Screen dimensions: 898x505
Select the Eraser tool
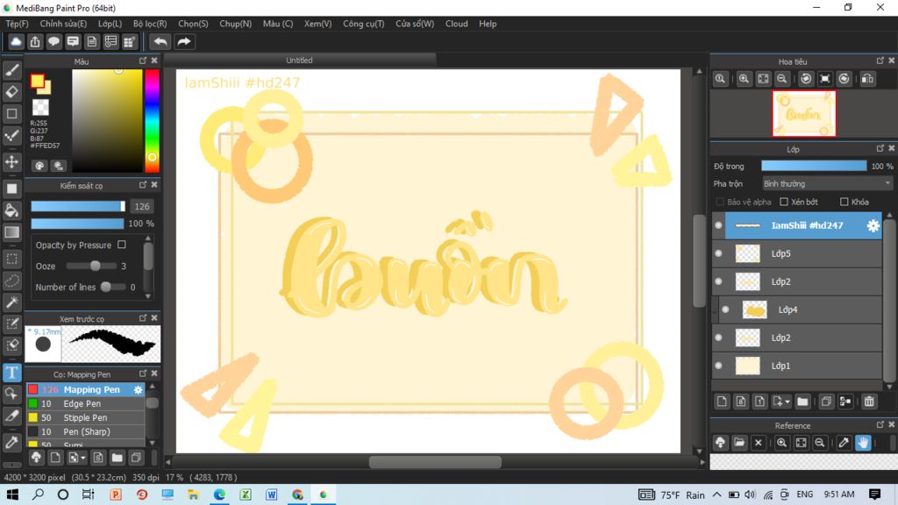[x=12, y=91]
